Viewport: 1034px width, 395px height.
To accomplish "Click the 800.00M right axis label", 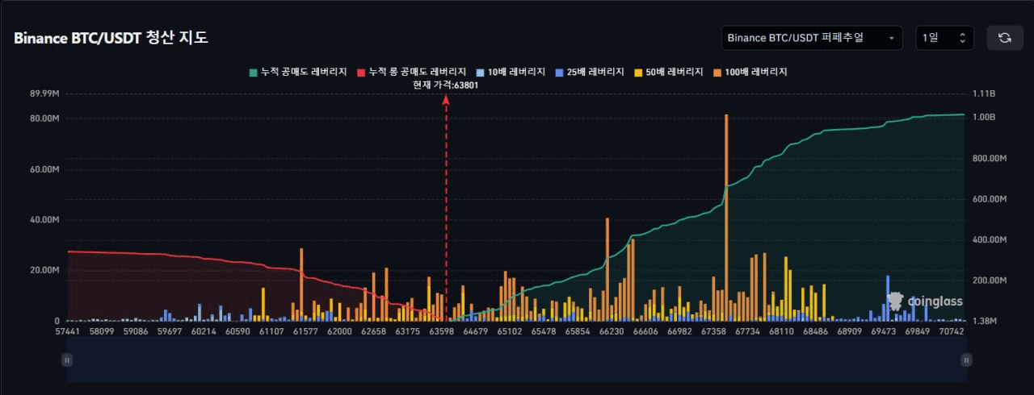I will click(x=989, y=159).
